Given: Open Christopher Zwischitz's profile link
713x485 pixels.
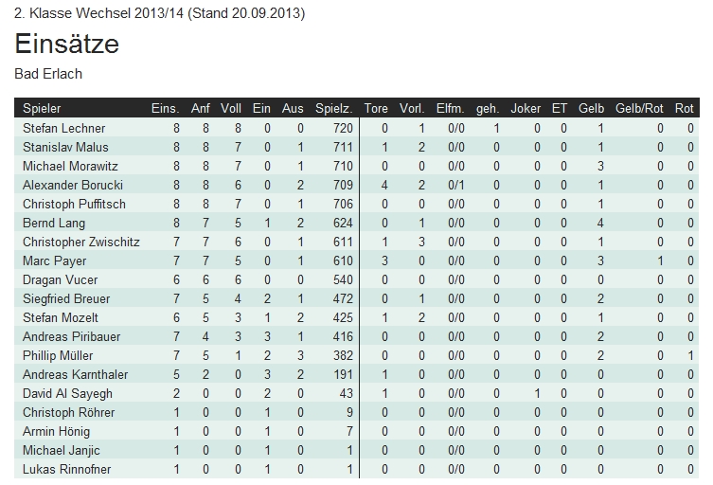Looking at the screenshot, I should (80, 242).
